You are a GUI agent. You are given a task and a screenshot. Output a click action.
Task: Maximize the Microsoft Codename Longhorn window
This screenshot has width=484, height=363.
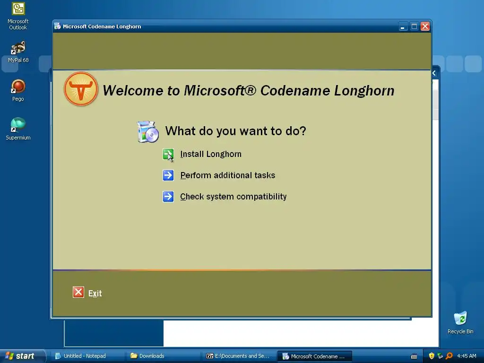414,26
